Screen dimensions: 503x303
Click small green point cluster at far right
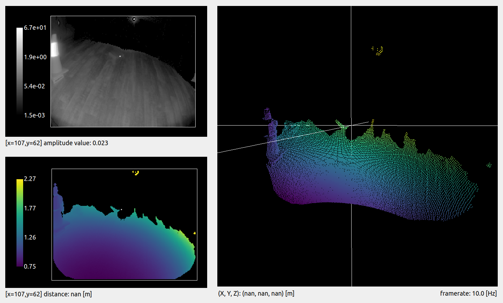489,165
